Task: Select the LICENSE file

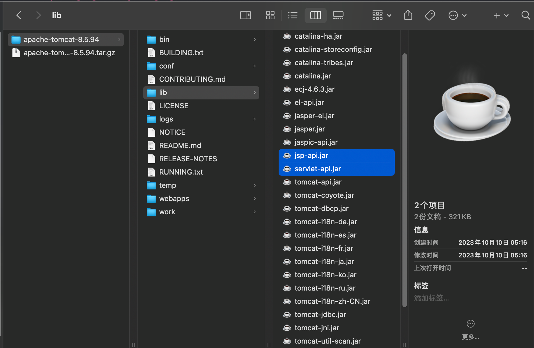Action: click(201, 106)
